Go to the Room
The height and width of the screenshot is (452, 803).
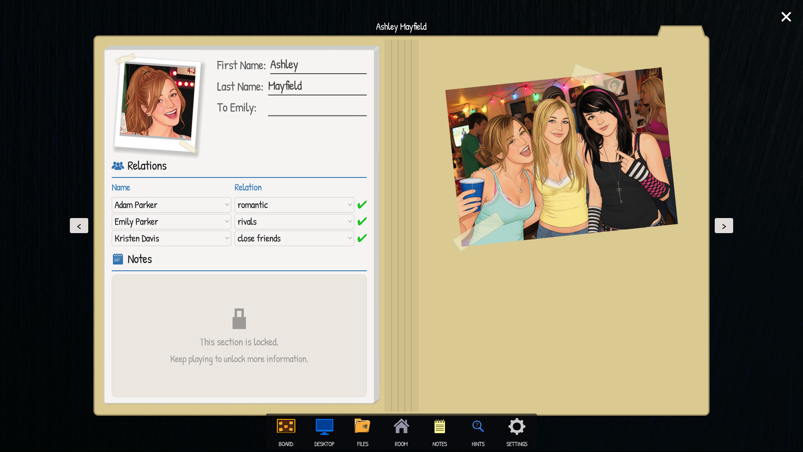pyautogui.click(x=401, y=432)
